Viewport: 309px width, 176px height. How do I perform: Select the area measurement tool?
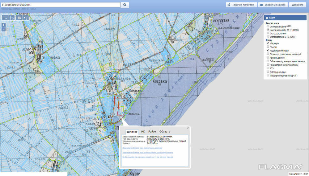pos(12,18)
